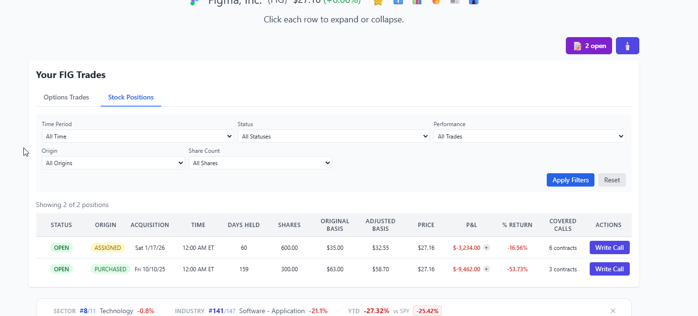Click the -25.42% vs SPY badge
The height and width of the screenshot is (316, 698).
pyautogui.click(x=427, y=311)
